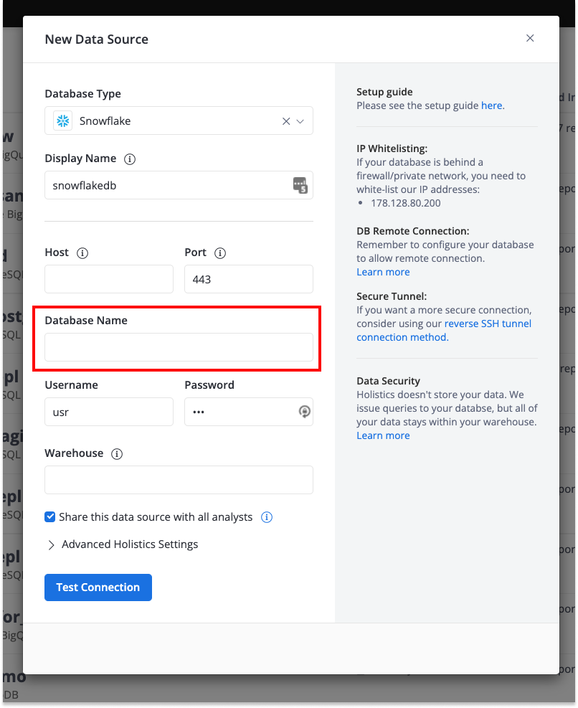Clear the selected Snowflake database type
This screenshot has width=578, height=708.
click(286, 121)
